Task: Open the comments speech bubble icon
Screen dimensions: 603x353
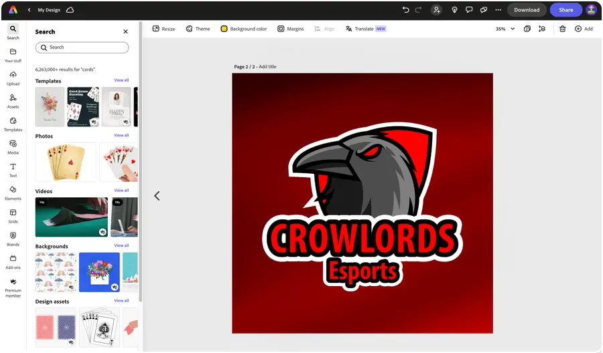Action: pyautogui.click(x=469, y=10)
